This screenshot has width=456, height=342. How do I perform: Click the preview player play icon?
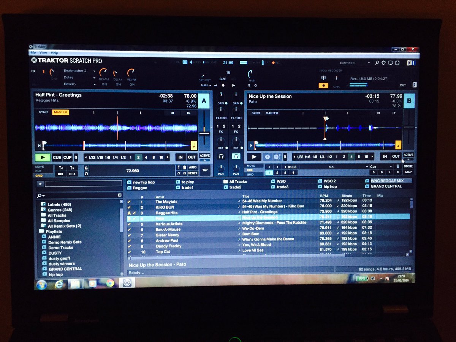click(x=40, y=184)
